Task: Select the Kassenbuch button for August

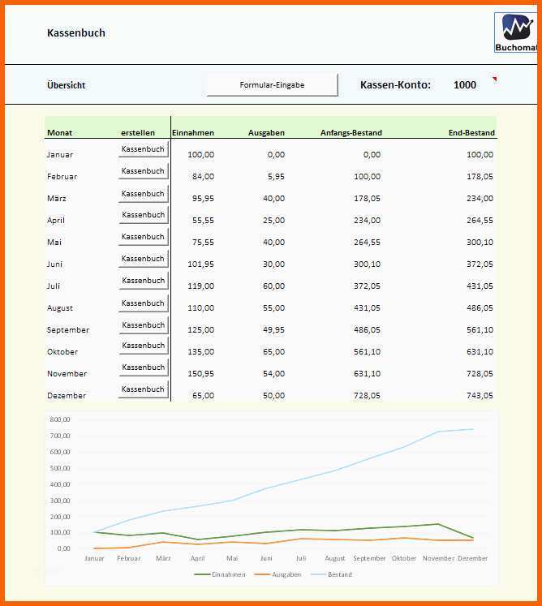Action: point(143,303)
